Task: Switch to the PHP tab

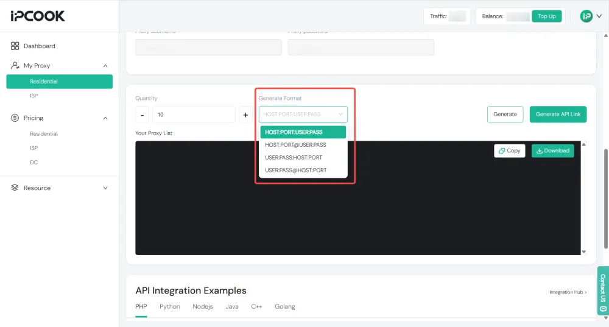Action: [141, 306]
